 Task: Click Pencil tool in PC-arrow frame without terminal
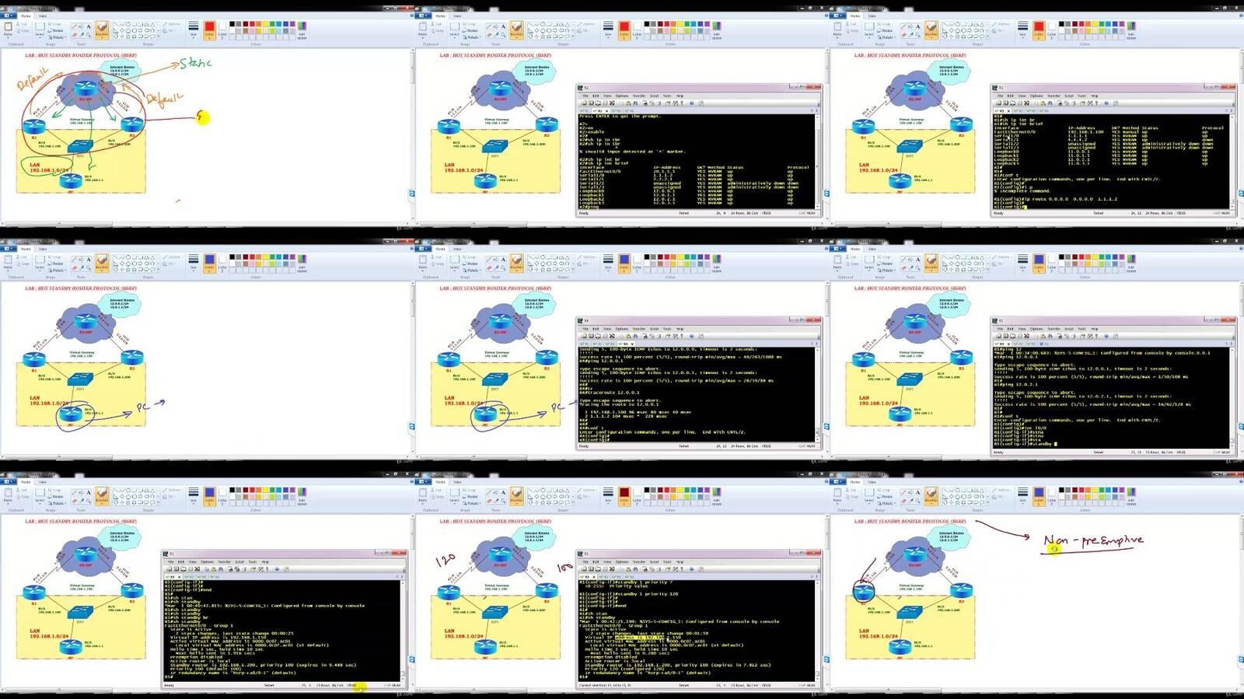75,259
